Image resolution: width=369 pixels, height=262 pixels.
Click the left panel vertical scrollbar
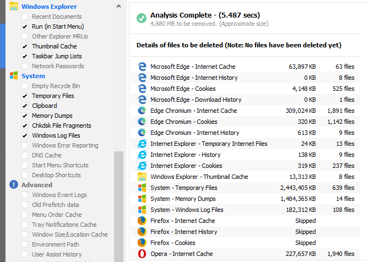[118, 204]
